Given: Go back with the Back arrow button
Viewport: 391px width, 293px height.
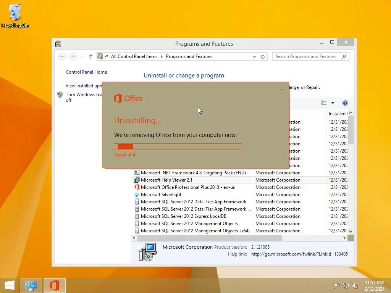Looking at the screenshot, I should 62,56.
